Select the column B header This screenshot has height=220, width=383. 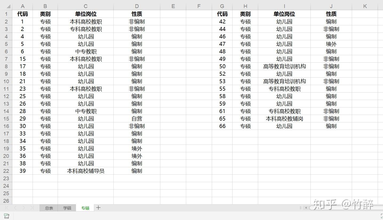(x=45, y=6)
